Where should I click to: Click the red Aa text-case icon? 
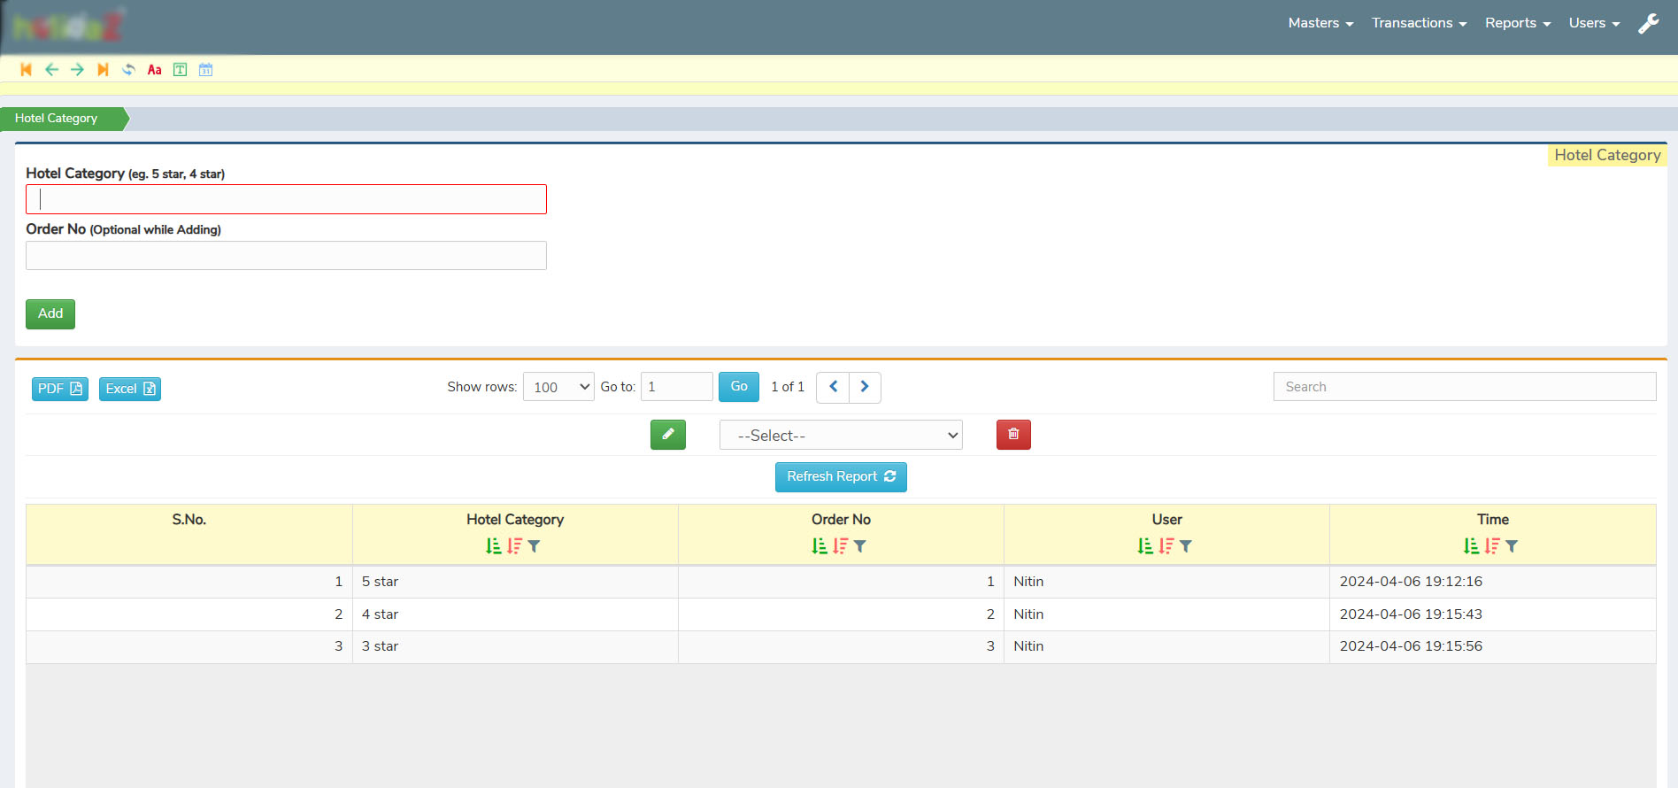pyautogui.click(x=154, y=70)
